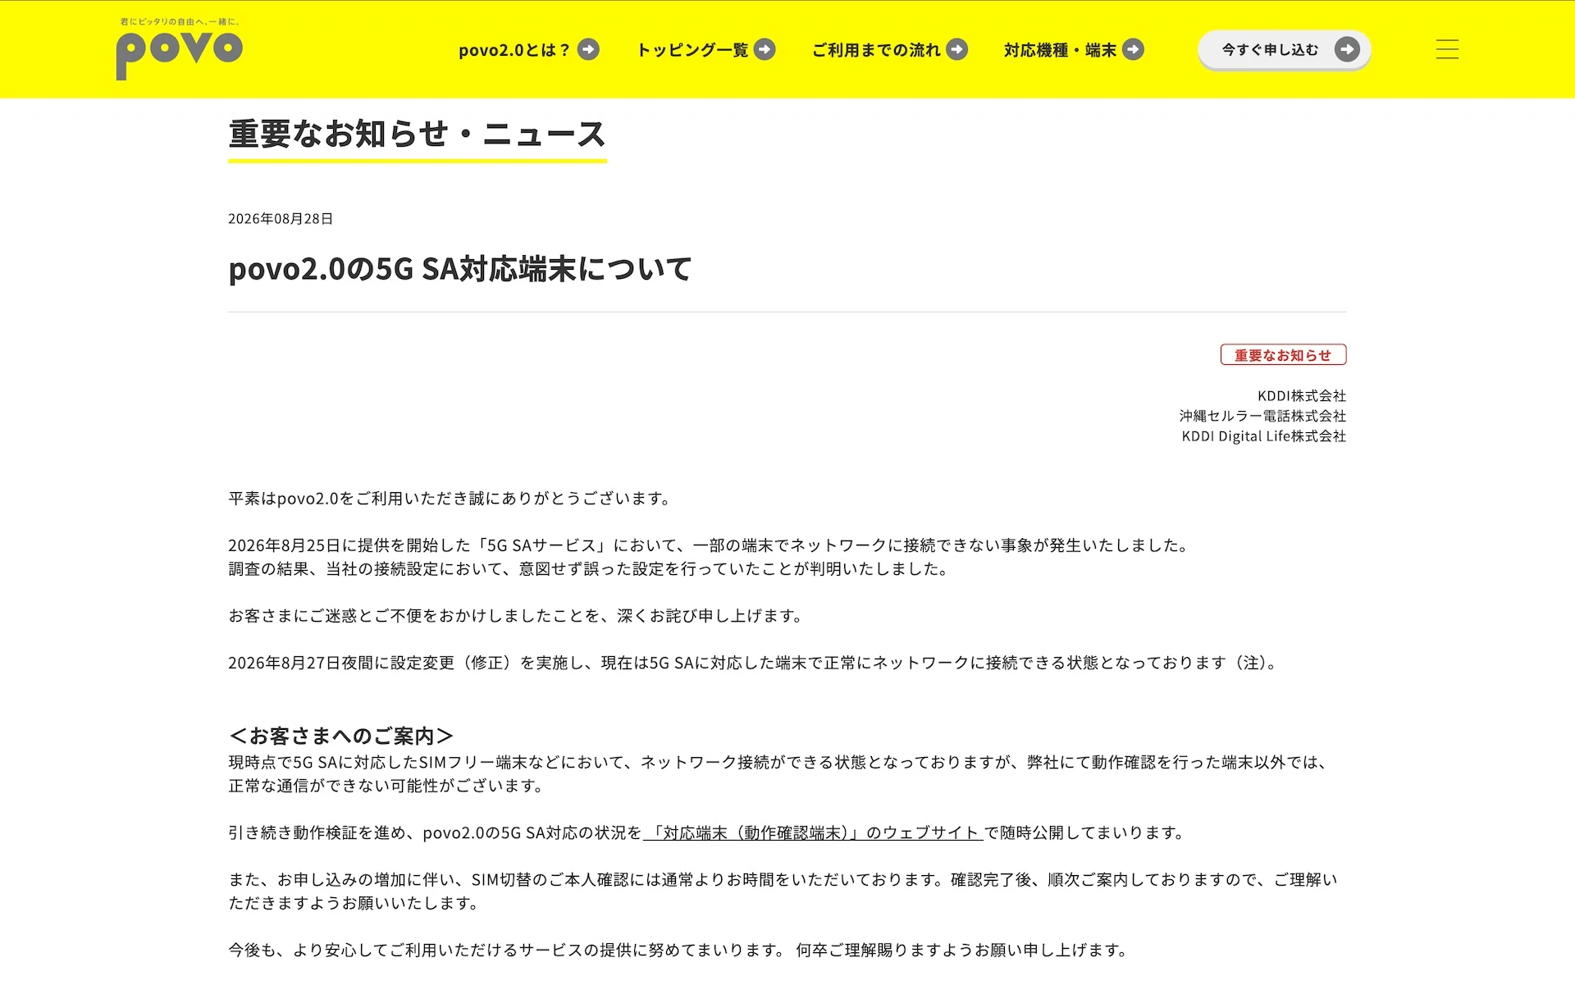Viewport: 1575px width, 985px height.
Task: Click the KDDI株式会社 text
Action: (1302, 396)
